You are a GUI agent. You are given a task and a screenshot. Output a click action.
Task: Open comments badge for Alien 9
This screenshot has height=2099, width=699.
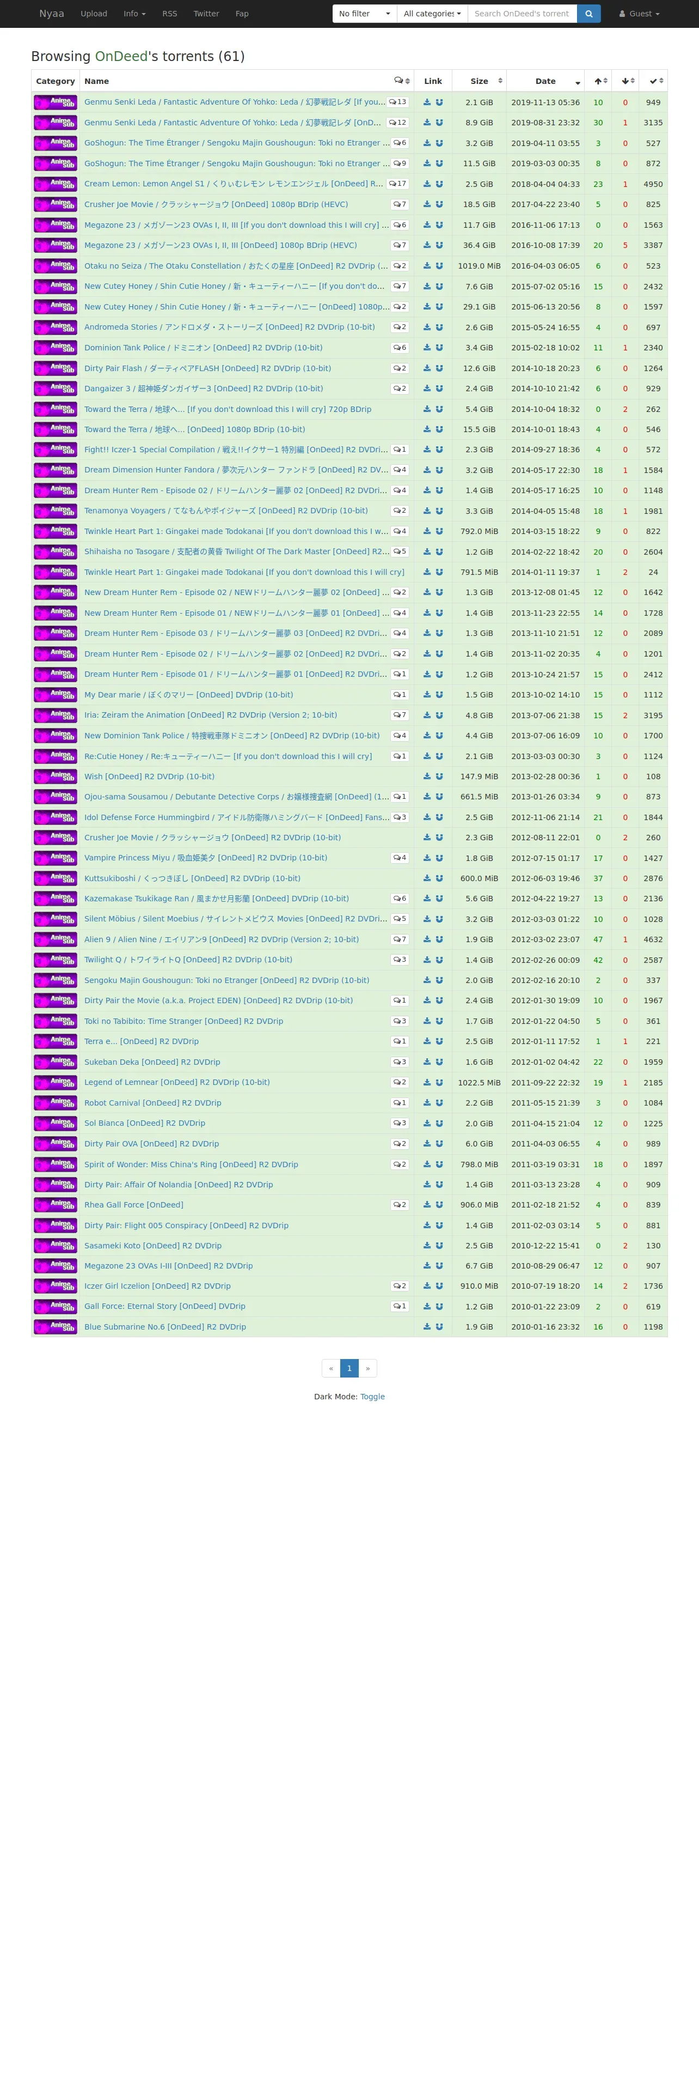[400, 939]
